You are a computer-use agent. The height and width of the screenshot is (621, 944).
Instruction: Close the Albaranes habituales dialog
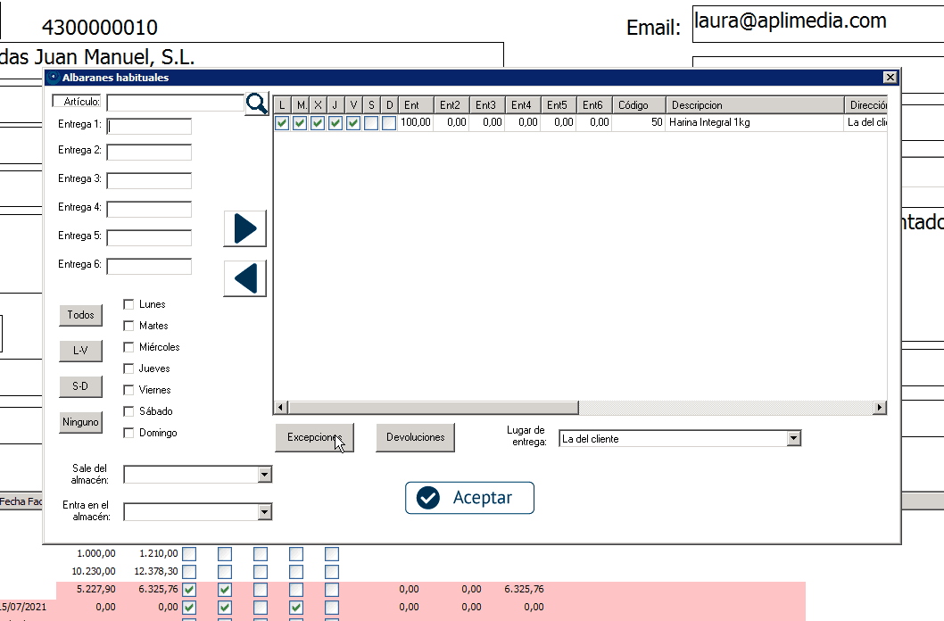pos(889,78)
